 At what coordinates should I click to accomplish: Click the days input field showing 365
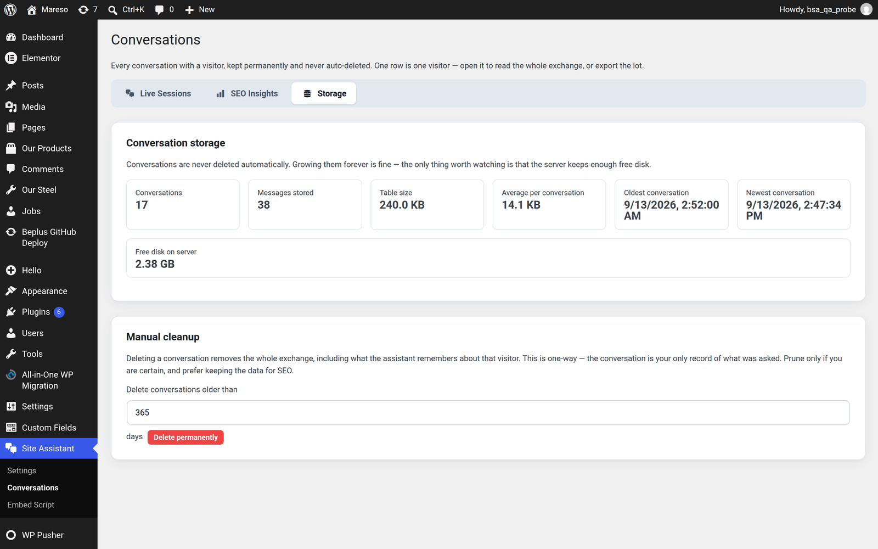[488, 413]
